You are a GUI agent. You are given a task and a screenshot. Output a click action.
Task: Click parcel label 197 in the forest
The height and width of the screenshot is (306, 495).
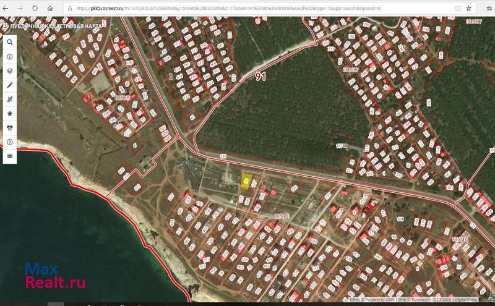[x=339, y=146]
